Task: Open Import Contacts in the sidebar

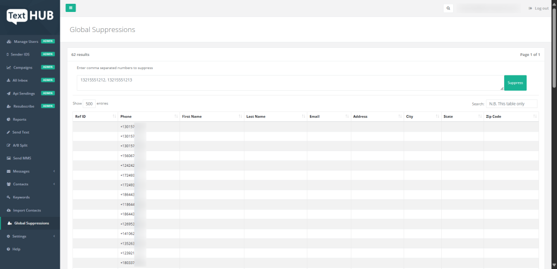Action: tap(27, 210)
